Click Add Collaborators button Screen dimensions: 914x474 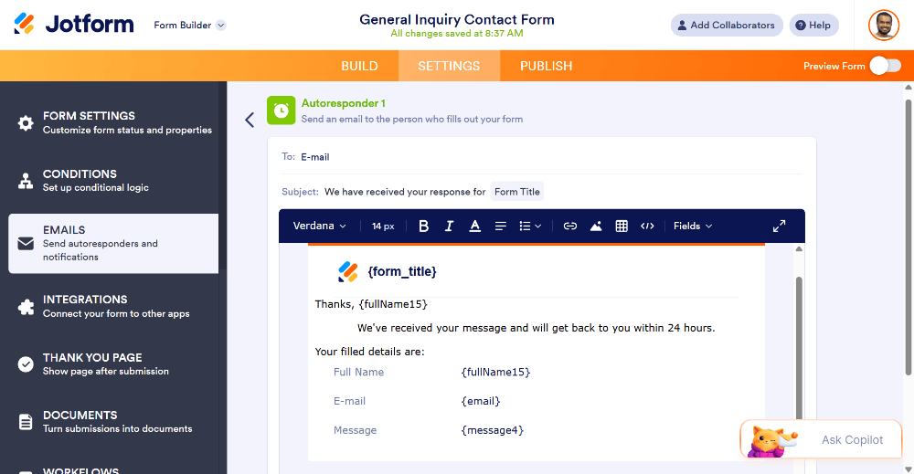727,25
